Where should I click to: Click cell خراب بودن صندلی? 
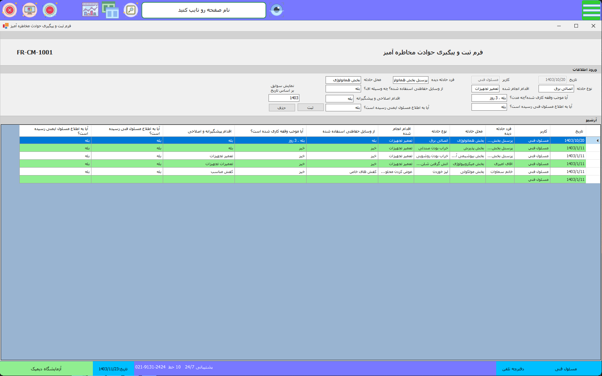(x=432, y=148)
